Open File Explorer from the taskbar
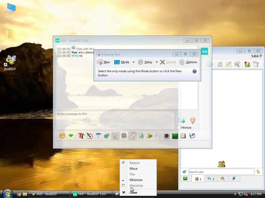Viewport: 265px width, 198px height. pyautogui.click(x=25, y=194)
